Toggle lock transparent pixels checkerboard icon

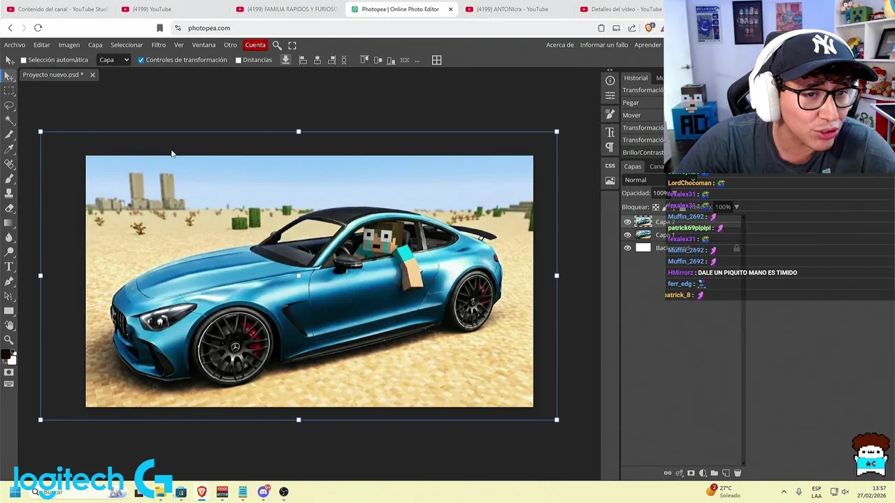(x=655, y=207)
